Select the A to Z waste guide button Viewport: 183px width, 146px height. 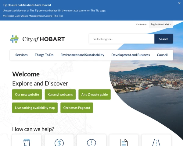coord(94,95)
